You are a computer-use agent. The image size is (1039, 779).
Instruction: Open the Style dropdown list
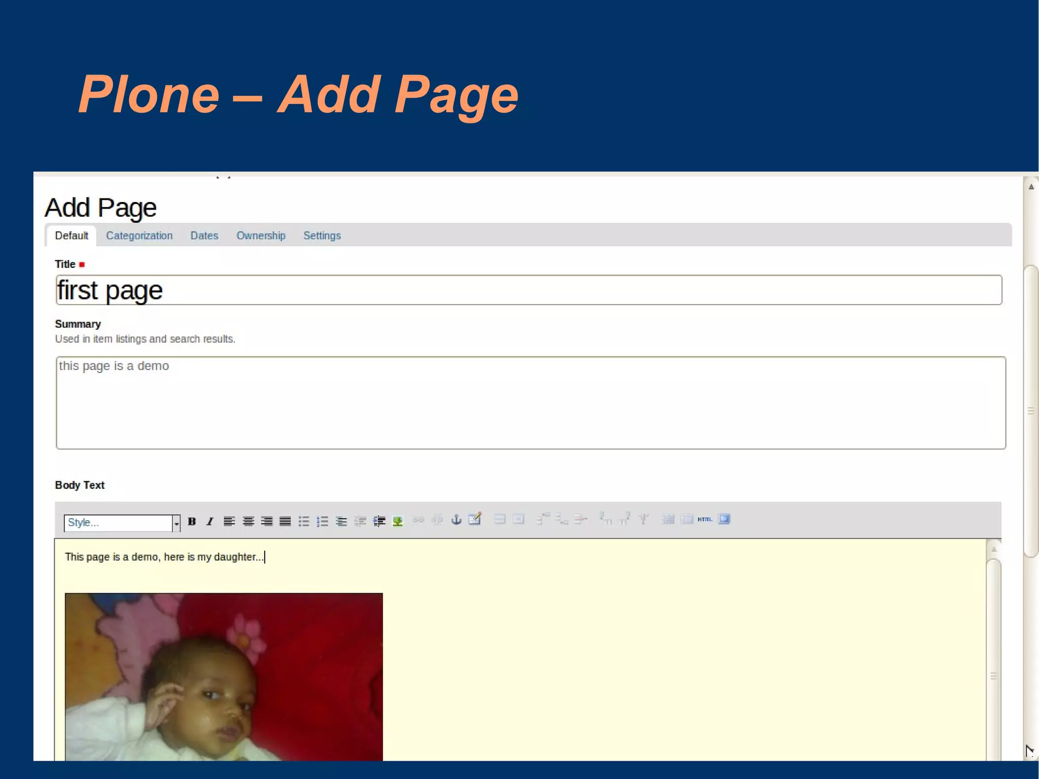coord(176,523)
